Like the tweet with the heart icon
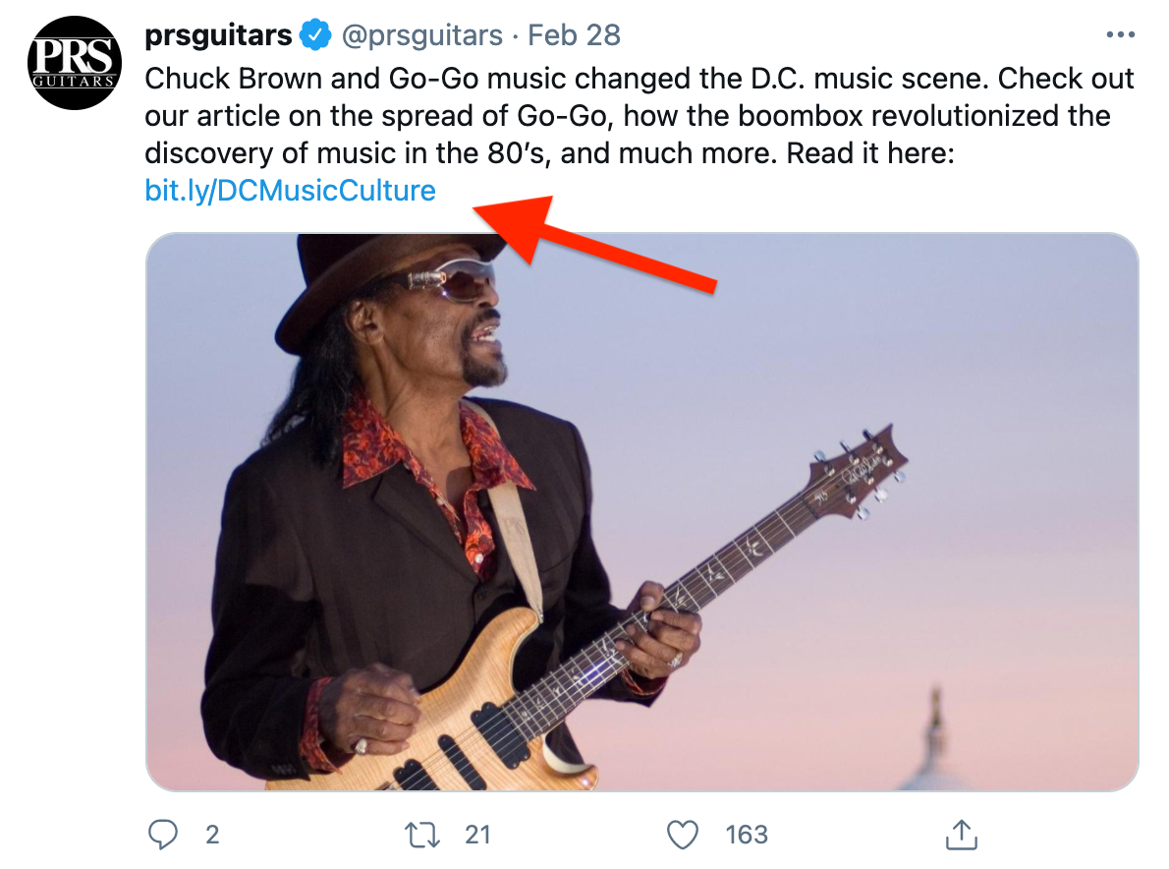1169x869 pixels. pyautogui.click(x=682, y=835)
